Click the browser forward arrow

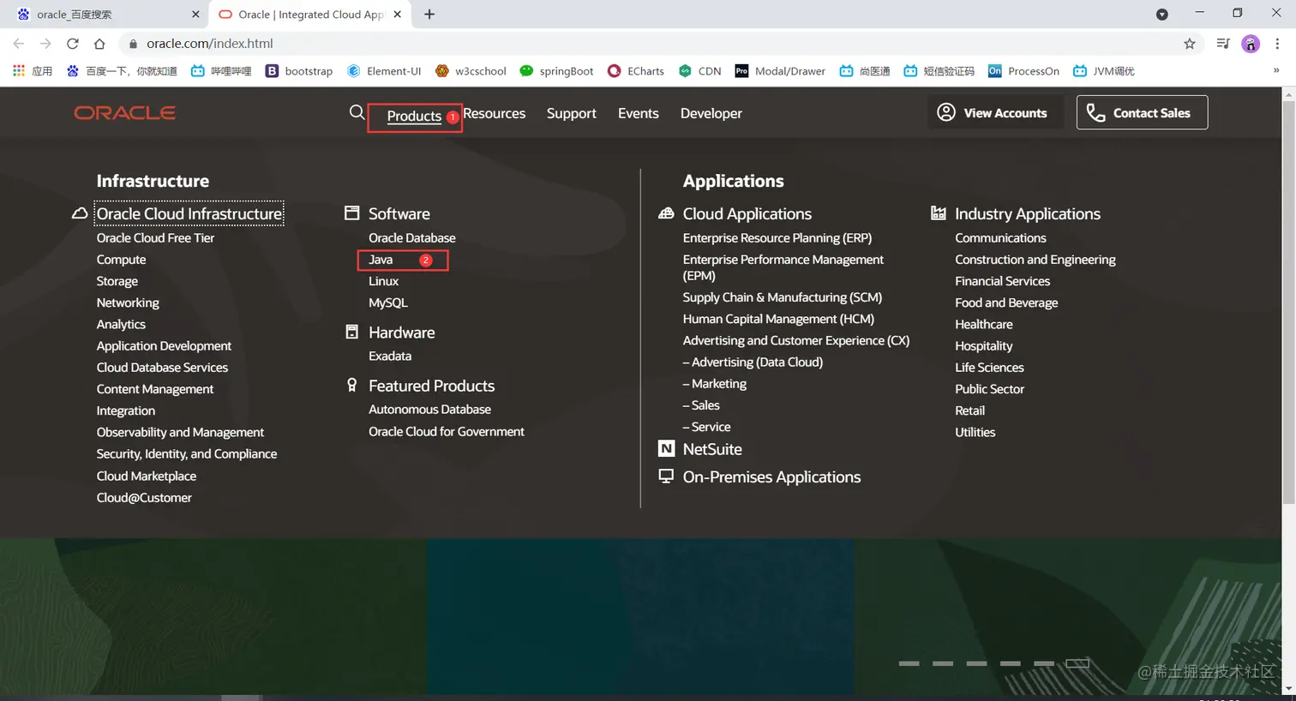pyautogui.click(x=45, y=44)
